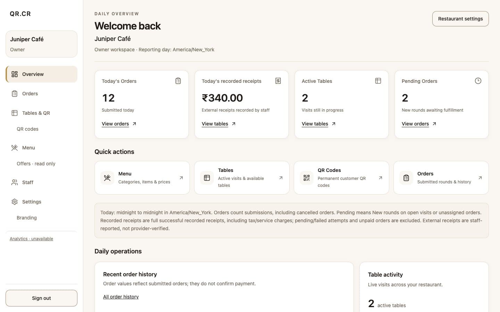Image resolution: width=500 pixels, height=312 pixels.
Task: Click the utensils icon in Menu quick action
Action: pyautogui.click(x=107, y=178)
